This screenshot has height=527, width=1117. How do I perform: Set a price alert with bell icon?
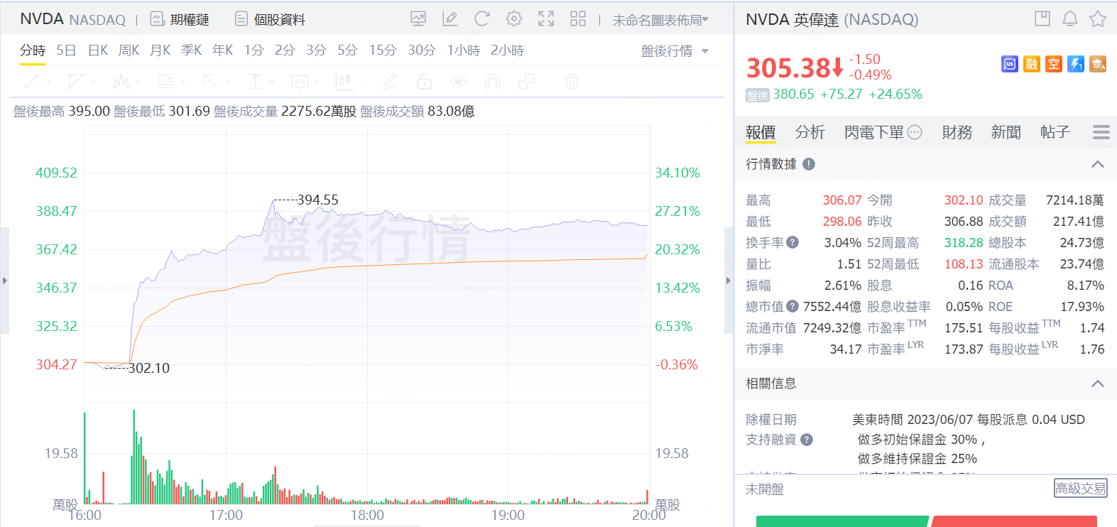click(1070, 19)
